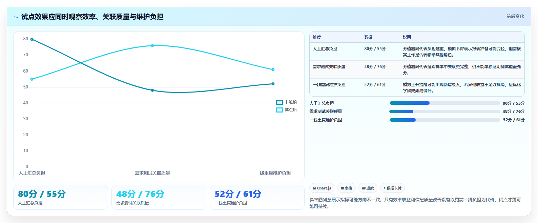Toggle the 上线前 series in the chart legend

[286, 102]
